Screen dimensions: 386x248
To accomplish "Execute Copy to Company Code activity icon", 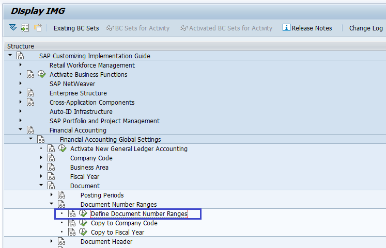I will point(83,223).
